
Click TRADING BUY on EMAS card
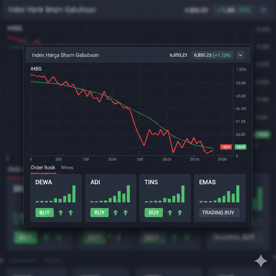click(219, 212)
